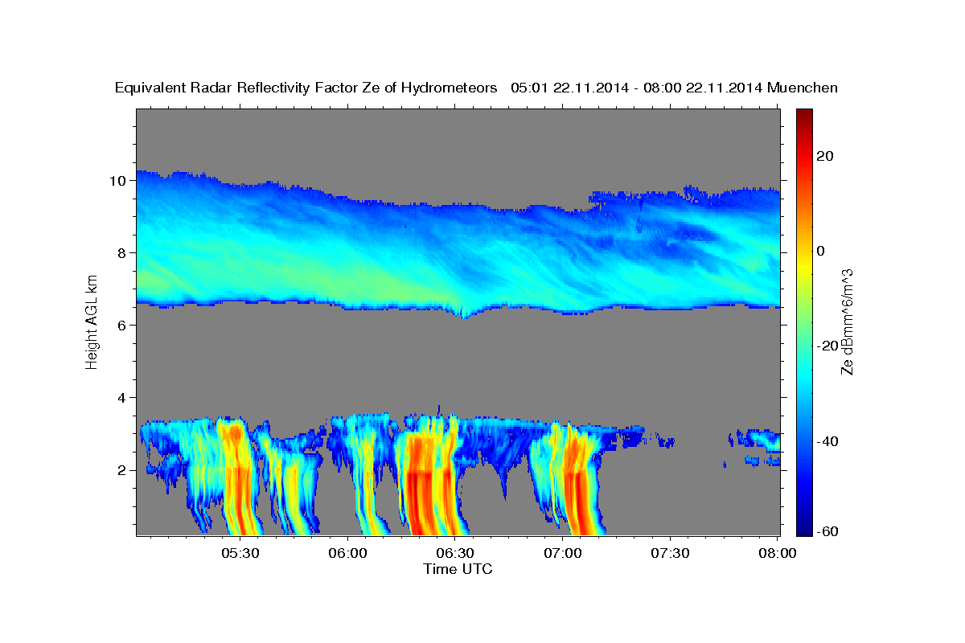Click the colorbar value label -20

pos(827,346)
